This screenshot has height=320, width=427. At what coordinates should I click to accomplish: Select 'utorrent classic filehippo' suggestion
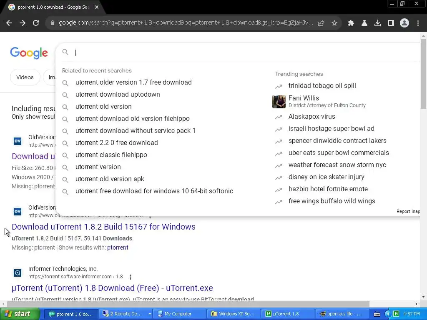pos(111,155)
